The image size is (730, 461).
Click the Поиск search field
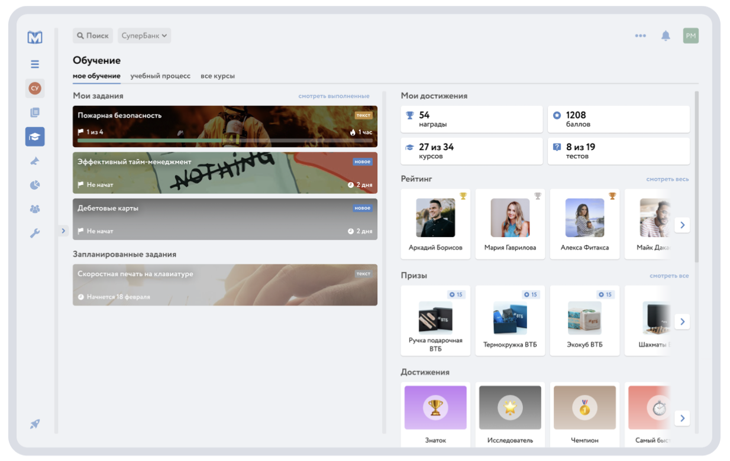click(x=93, y=35)
